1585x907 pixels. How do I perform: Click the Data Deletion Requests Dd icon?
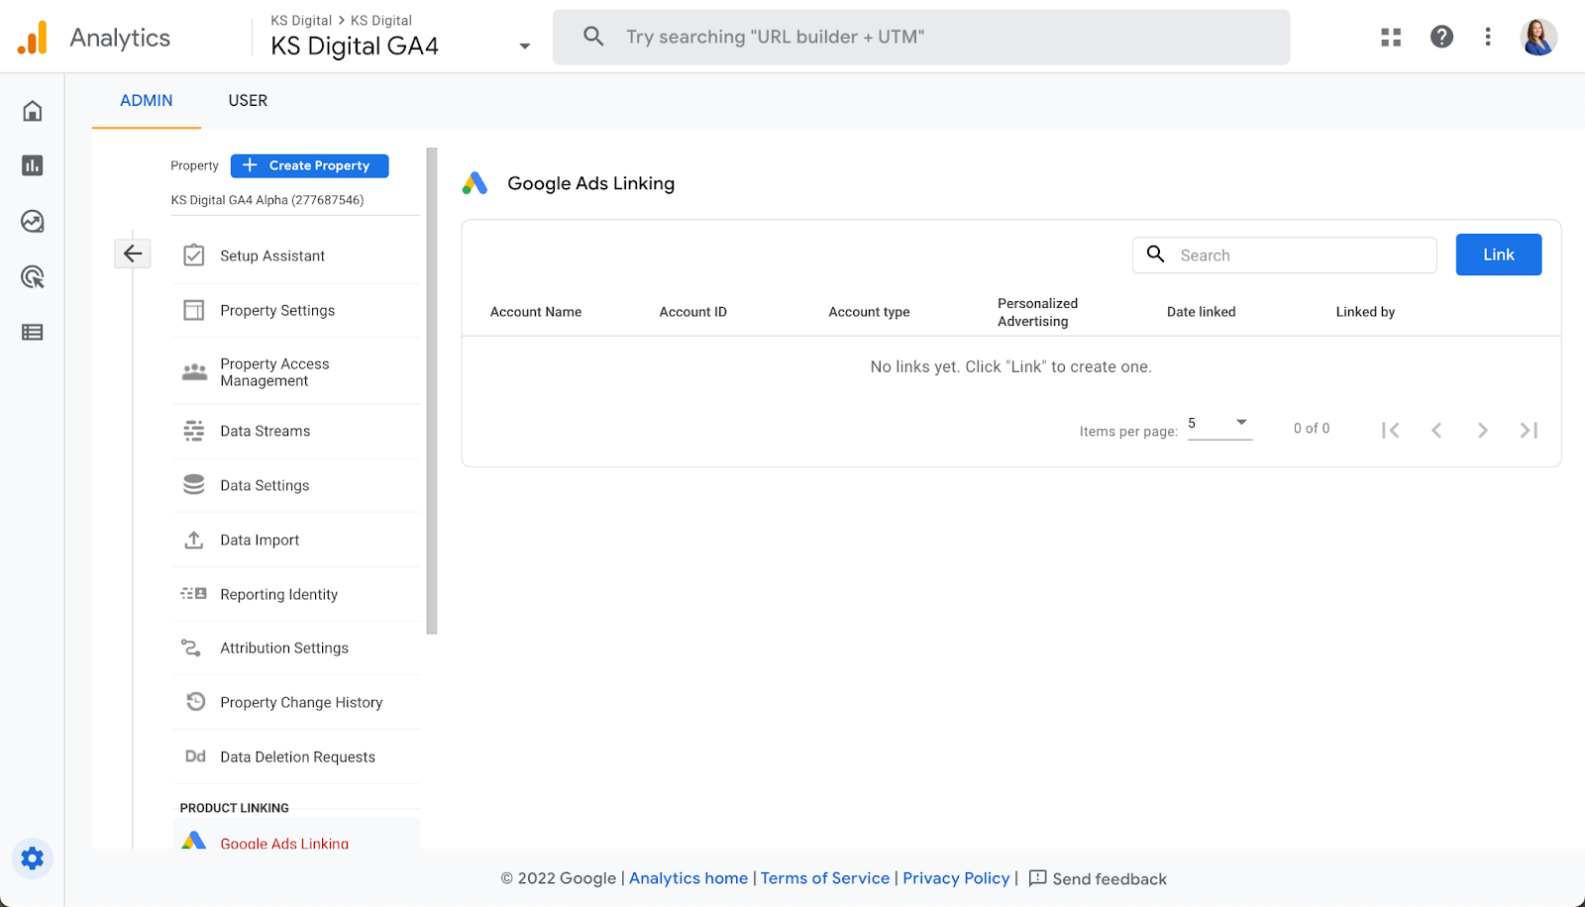point(195,756)
